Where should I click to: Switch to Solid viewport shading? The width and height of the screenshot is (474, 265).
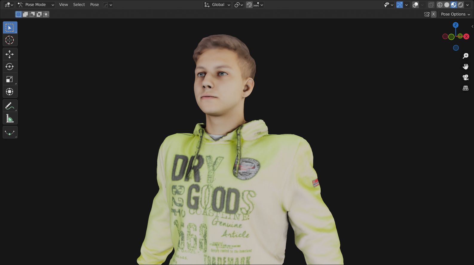[x=447, y=5]
